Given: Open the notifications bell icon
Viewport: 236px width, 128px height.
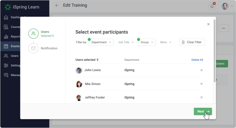Looking at the screenshot, I should [x=212, y=6].
